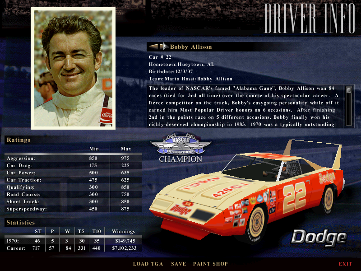Click the Car Drag Max value 225
This screenshot has height=271, width=361.
click(125, 165)
